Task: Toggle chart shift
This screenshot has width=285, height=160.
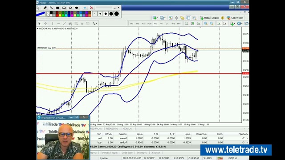Action: point(225,24)
